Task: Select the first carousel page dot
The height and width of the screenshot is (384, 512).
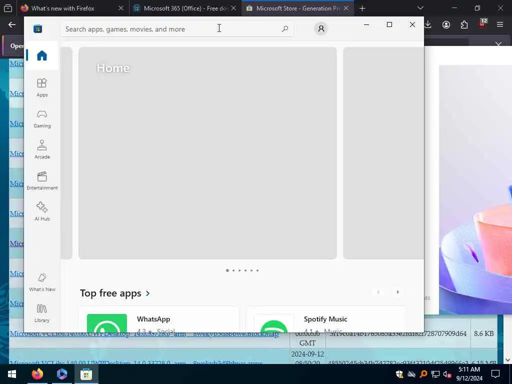Action: [x=227, y=270]
